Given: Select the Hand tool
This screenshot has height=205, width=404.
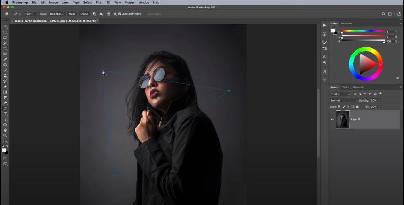Looking at the screenshot, I should point(5,130).
